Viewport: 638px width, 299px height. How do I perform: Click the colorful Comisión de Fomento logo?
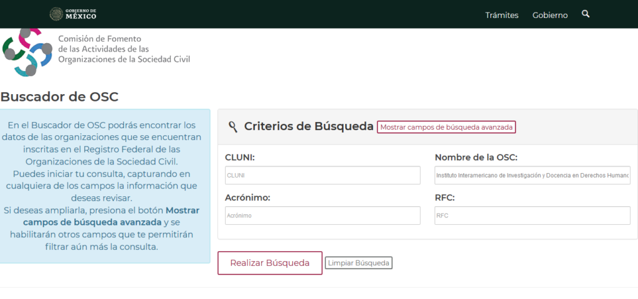point(27,51)
